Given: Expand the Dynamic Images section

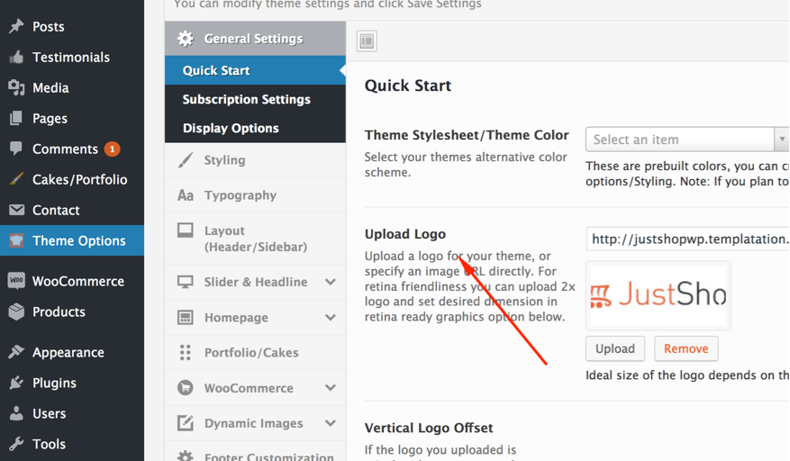Looking at the screenshot, I should (330, 423).
